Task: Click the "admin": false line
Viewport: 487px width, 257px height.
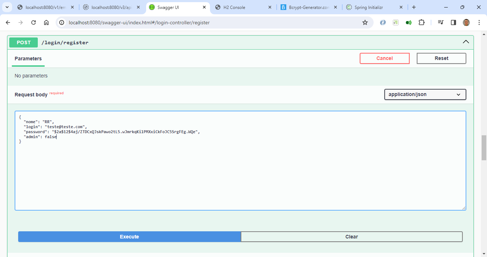Action: pos(40,137)
